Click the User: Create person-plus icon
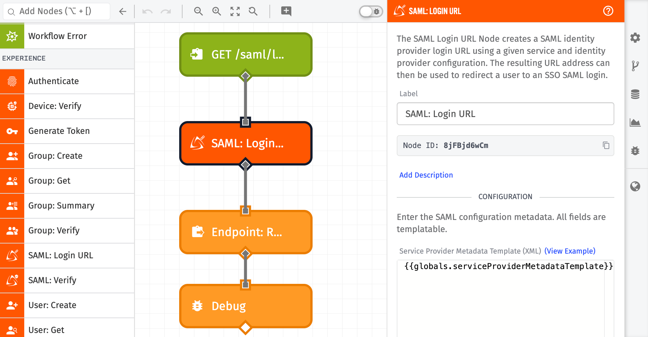This screenshot has height=337, width=648. [x=12, y=305]
